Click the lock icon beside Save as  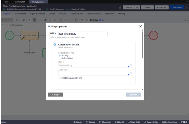tap(120, 8)
